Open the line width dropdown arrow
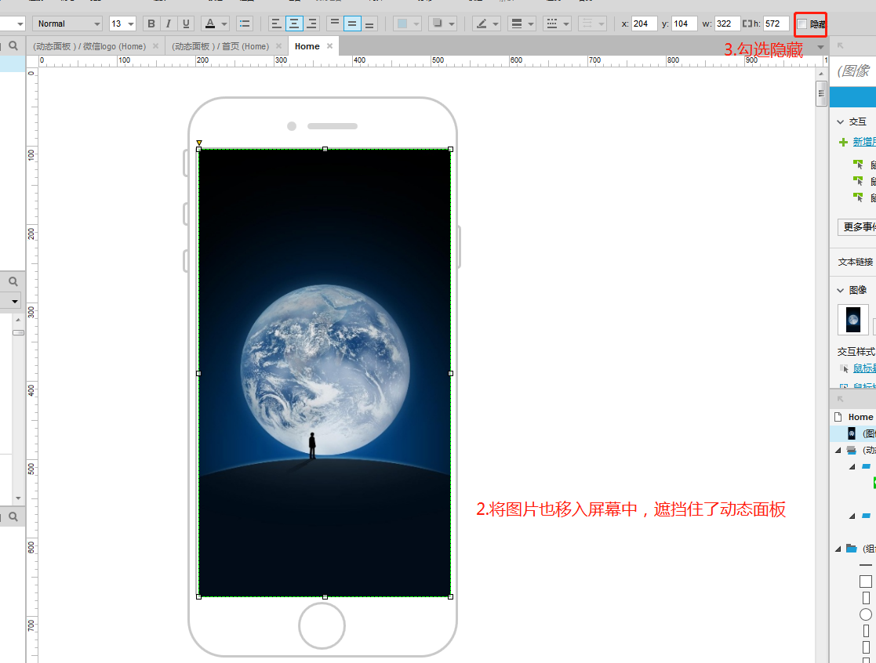Viewport: 876px width, 663px height. coord(531,24)
